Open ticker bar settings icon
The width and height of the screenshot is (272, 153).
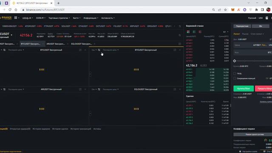pos(180,26)
